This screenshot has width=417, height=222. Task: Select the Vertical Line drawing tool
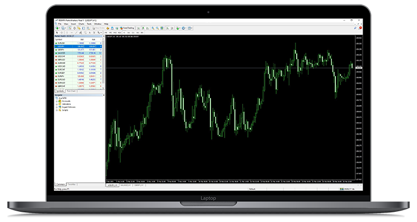coord(67,32)
